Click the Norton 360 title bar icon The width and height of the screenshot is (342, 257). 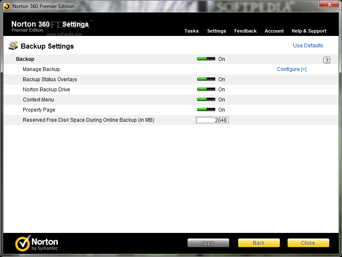7,6
